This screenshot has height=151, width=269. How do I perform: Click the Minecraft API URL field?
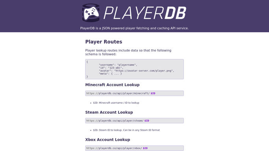(134, 93)
